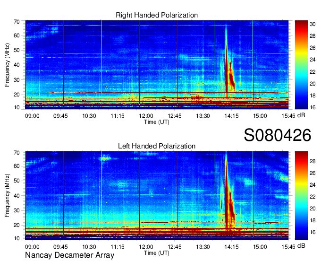Image resolution: width=321 pixels, height=261 pixels.
Task: Click 12:00 tick of right-handed plot
Action: coord(146,116)
